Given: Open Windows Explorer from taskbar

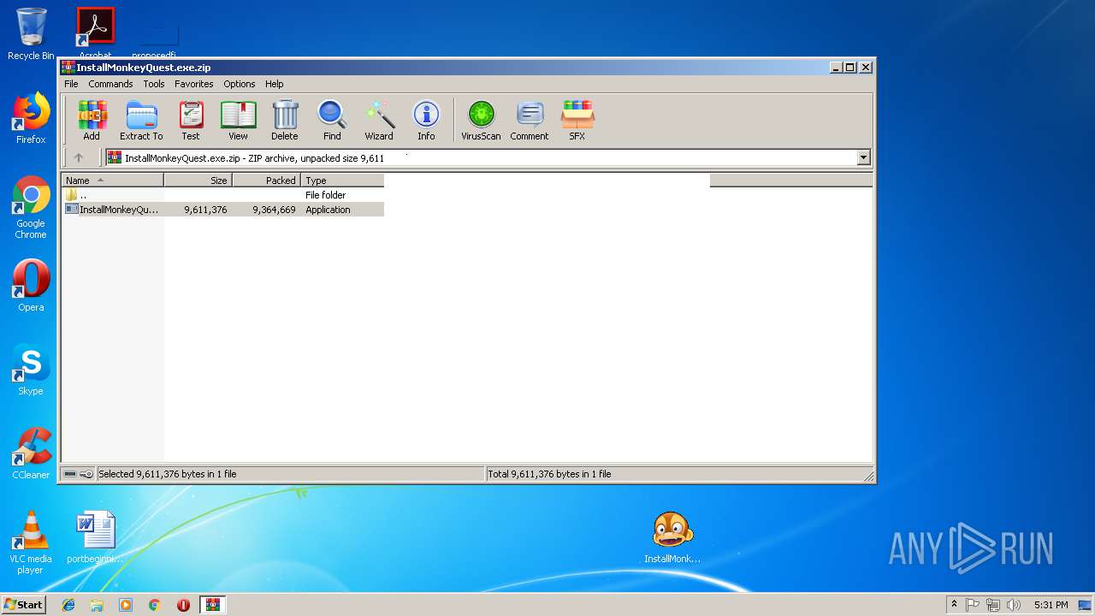Looking at the screenshot, I should 97,605.
